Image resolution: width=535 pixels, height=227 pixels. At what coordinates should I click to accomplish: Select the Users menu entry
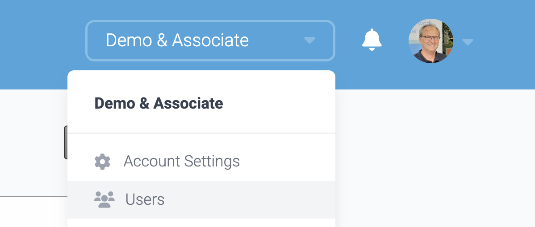pyautogui.click(x=201, y=199)
